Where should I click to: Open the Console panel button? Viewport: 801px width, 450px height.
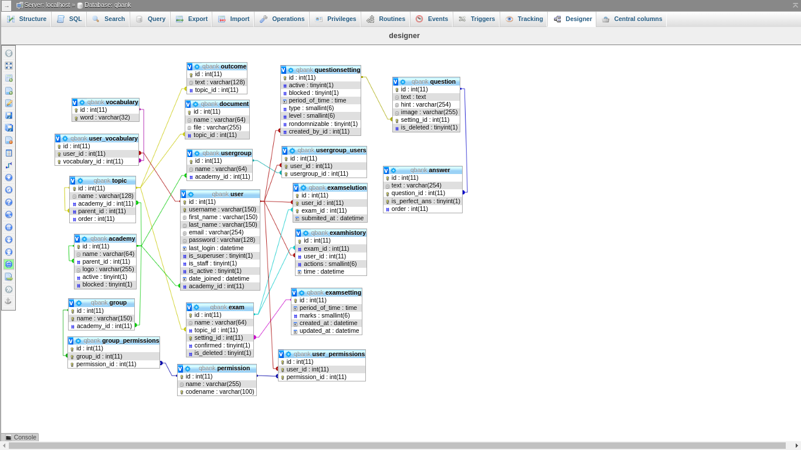[x=21, y=437]
